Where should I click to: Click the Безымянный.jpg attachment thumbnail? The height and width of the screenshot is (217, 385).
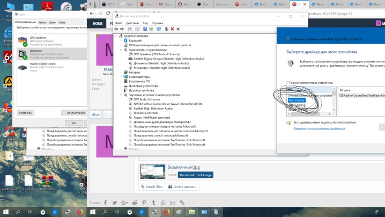(x=152, y=171)
